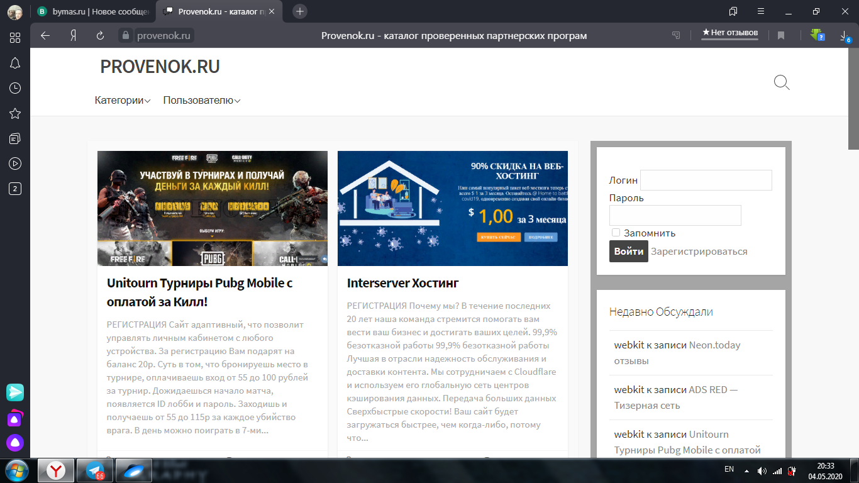Switch to the bymas.ru tab
Image resolution: width=859 pixels, height=483 pixels.
(x=94, y=11)
